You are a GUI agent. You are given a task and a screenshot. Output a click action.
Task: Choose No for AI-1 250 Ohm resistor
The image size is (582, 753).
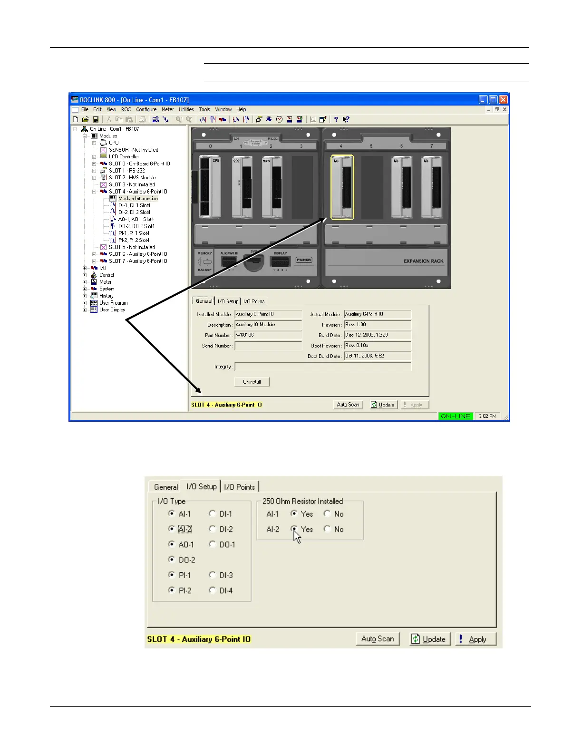[x=327, y=513]
